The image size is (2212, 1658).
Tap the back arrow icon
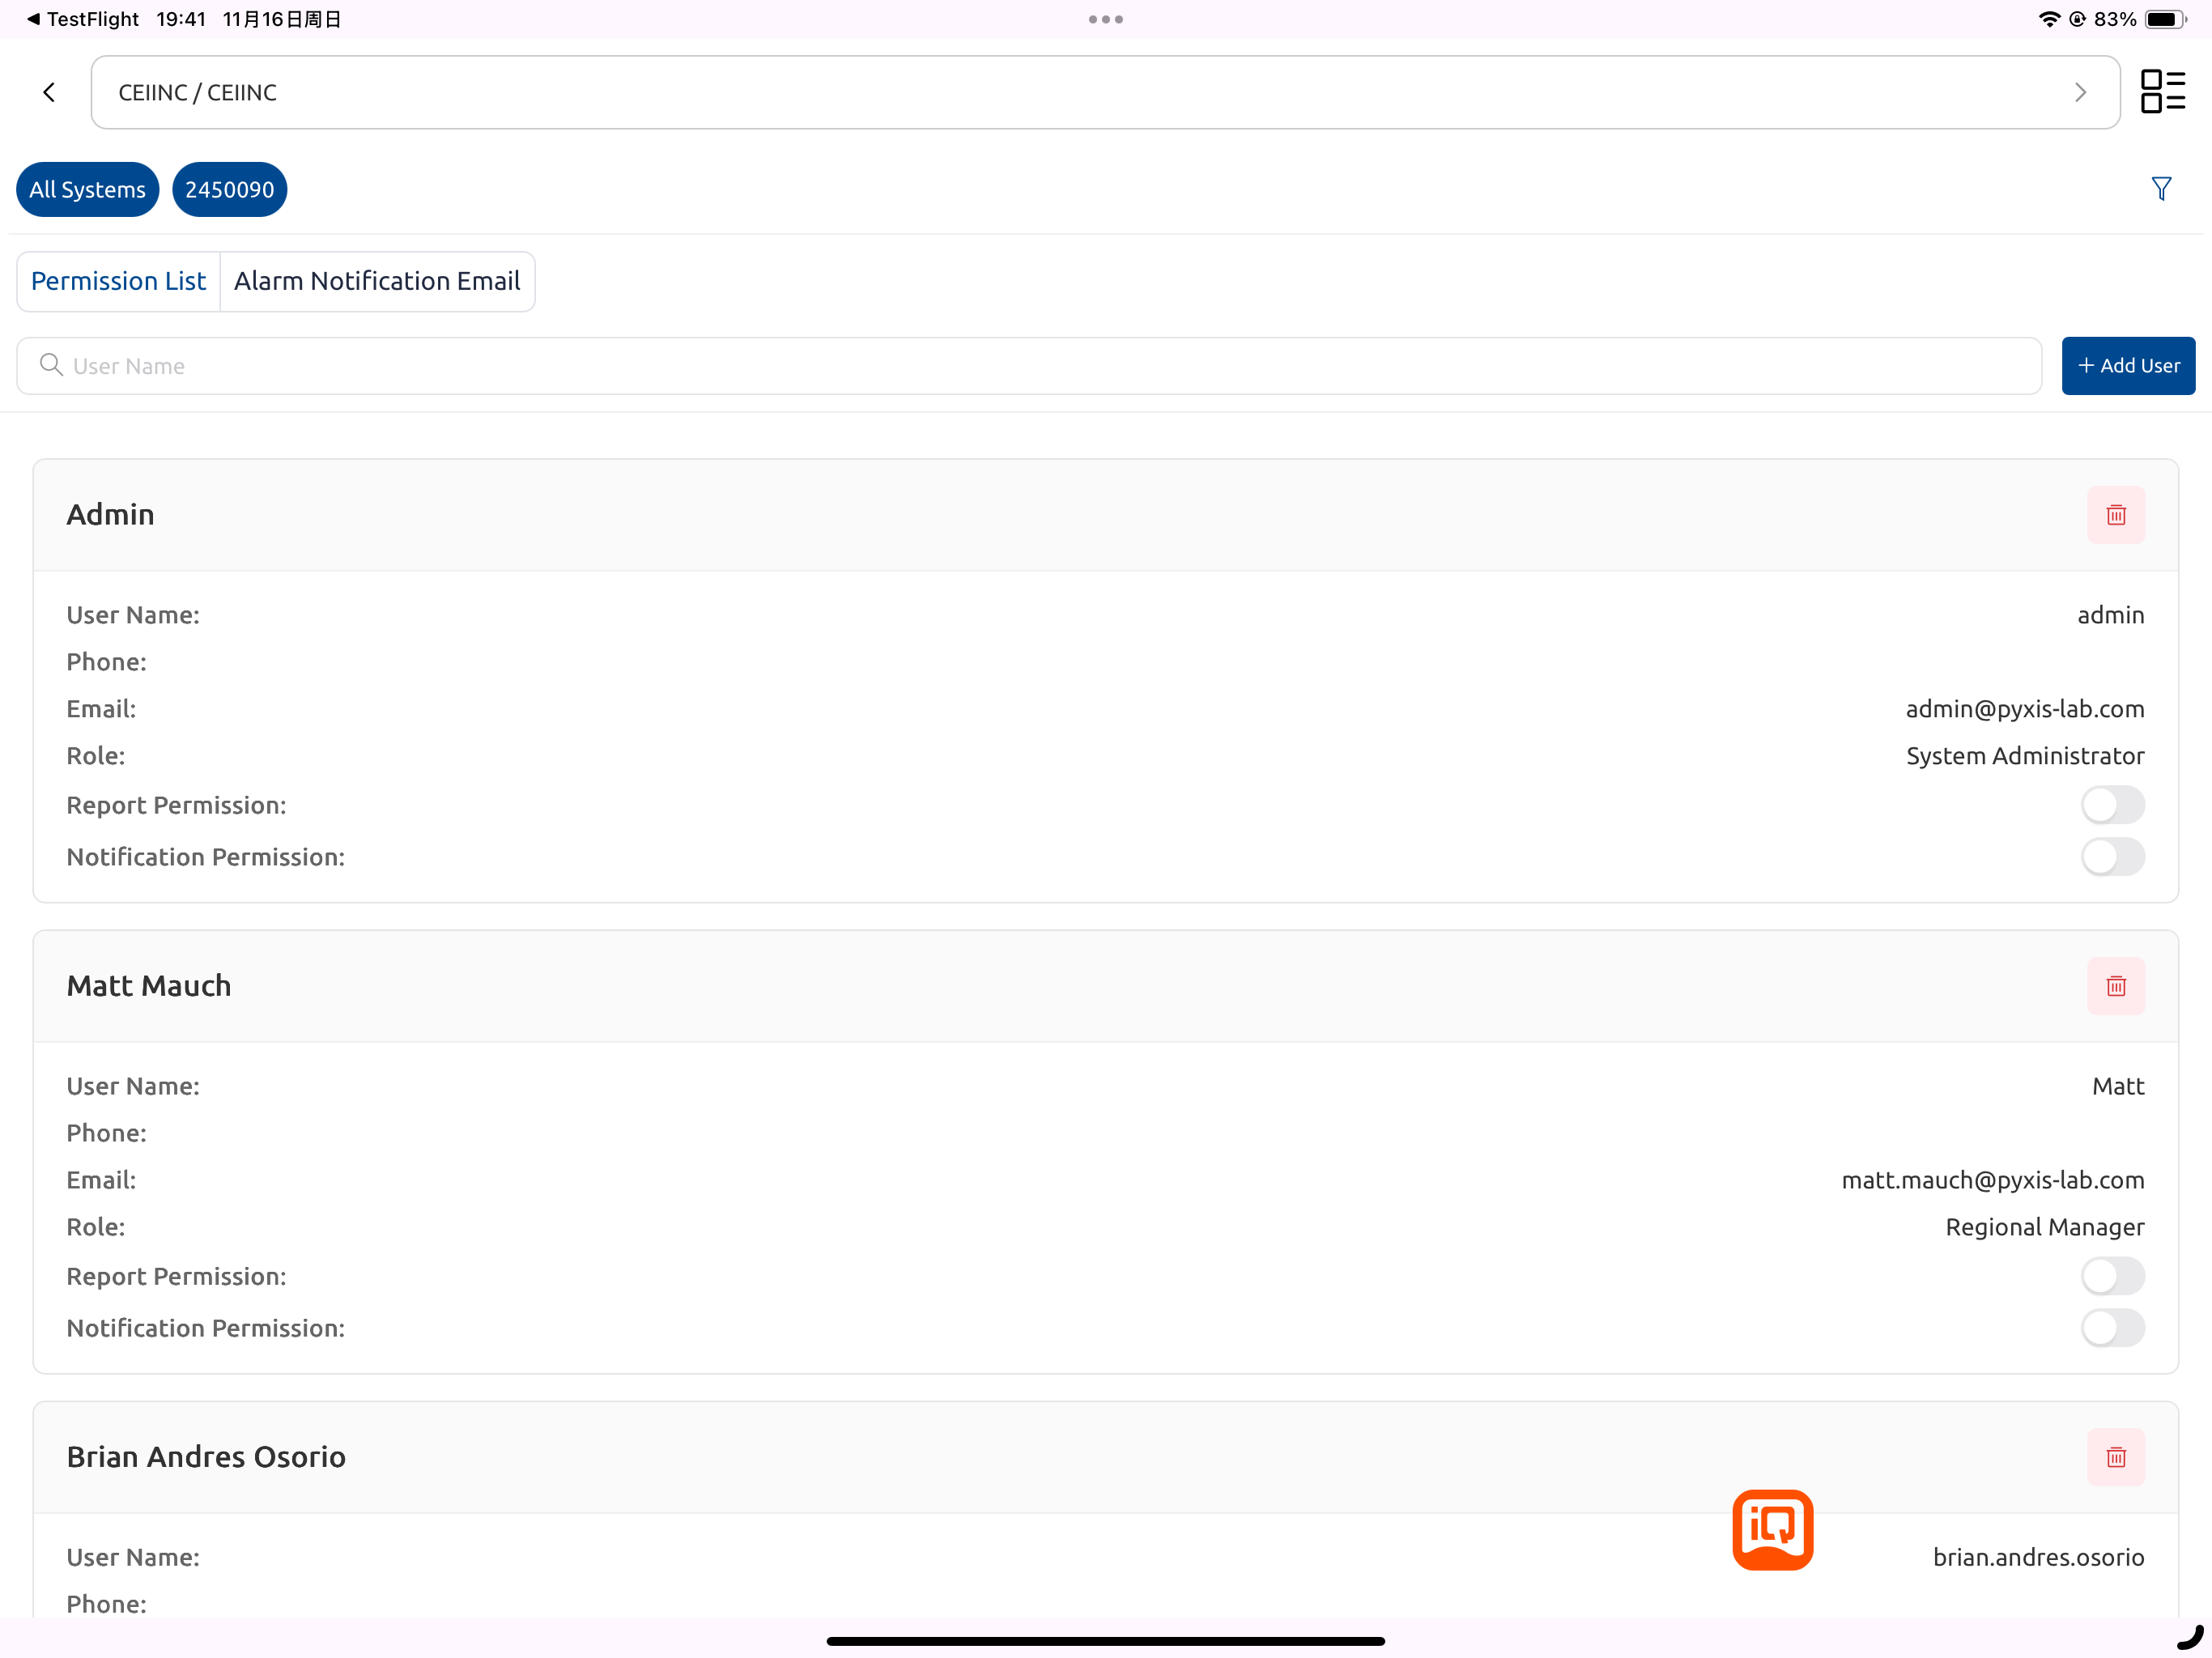[x=49, y=92]
